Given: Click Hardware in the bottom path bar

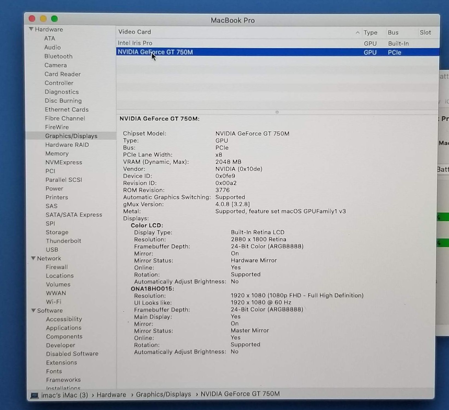Looking at the screenshot, I should coord(111,394).
